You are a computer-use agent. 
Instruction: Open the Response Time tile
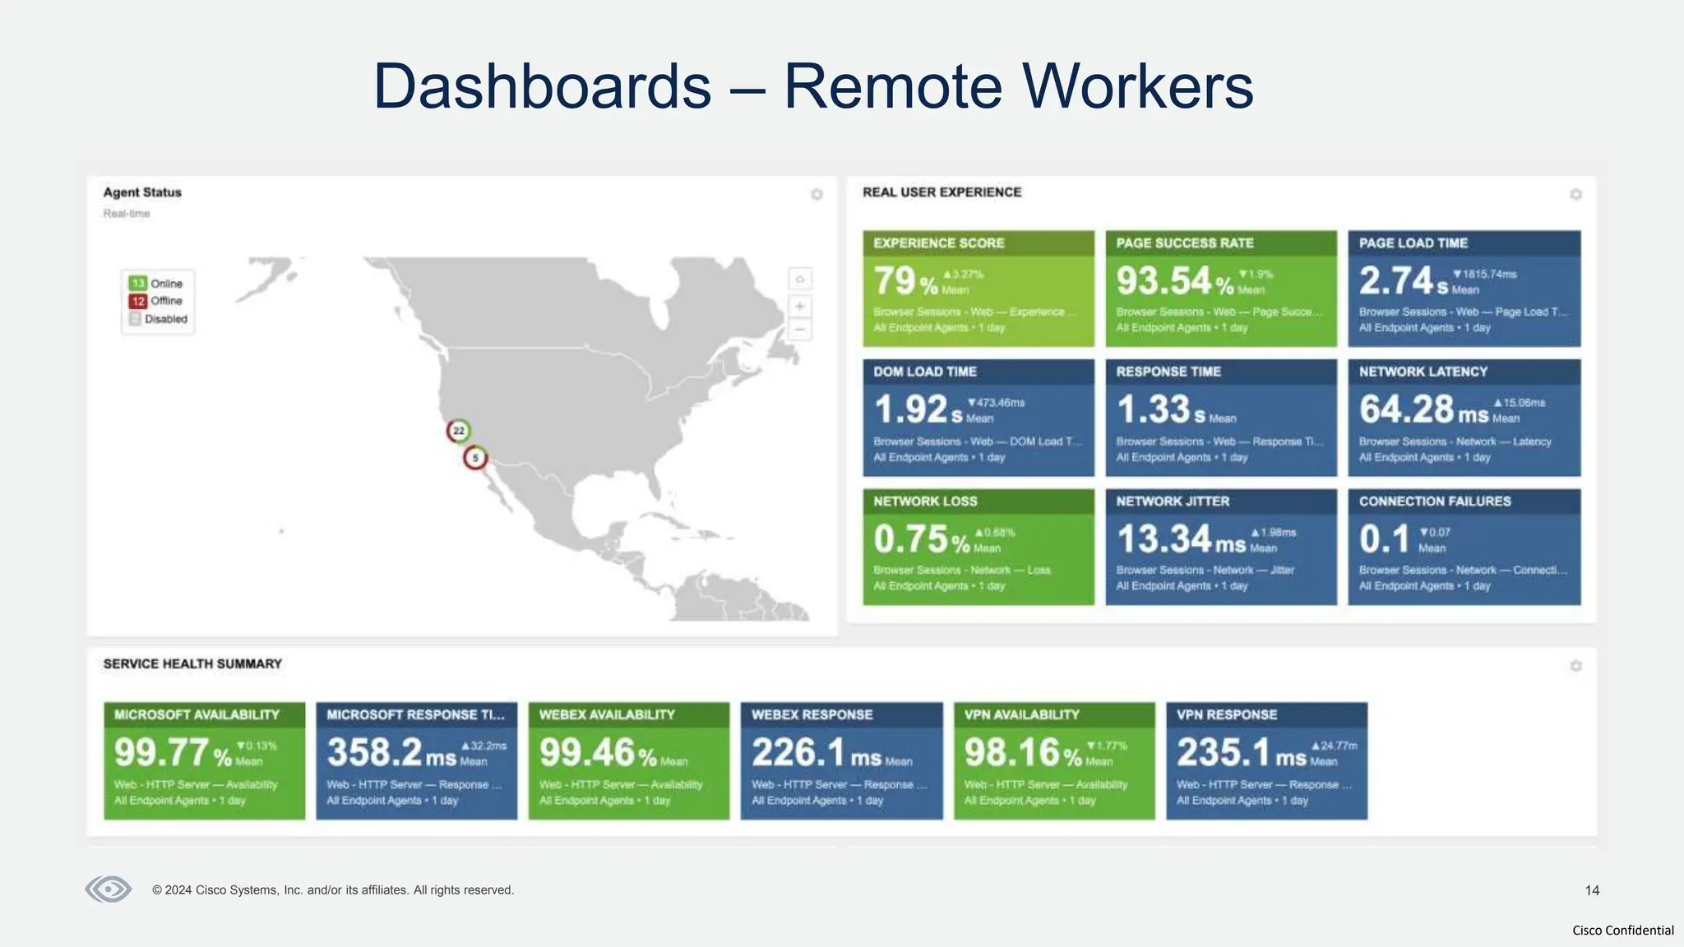pos(1221,418)
